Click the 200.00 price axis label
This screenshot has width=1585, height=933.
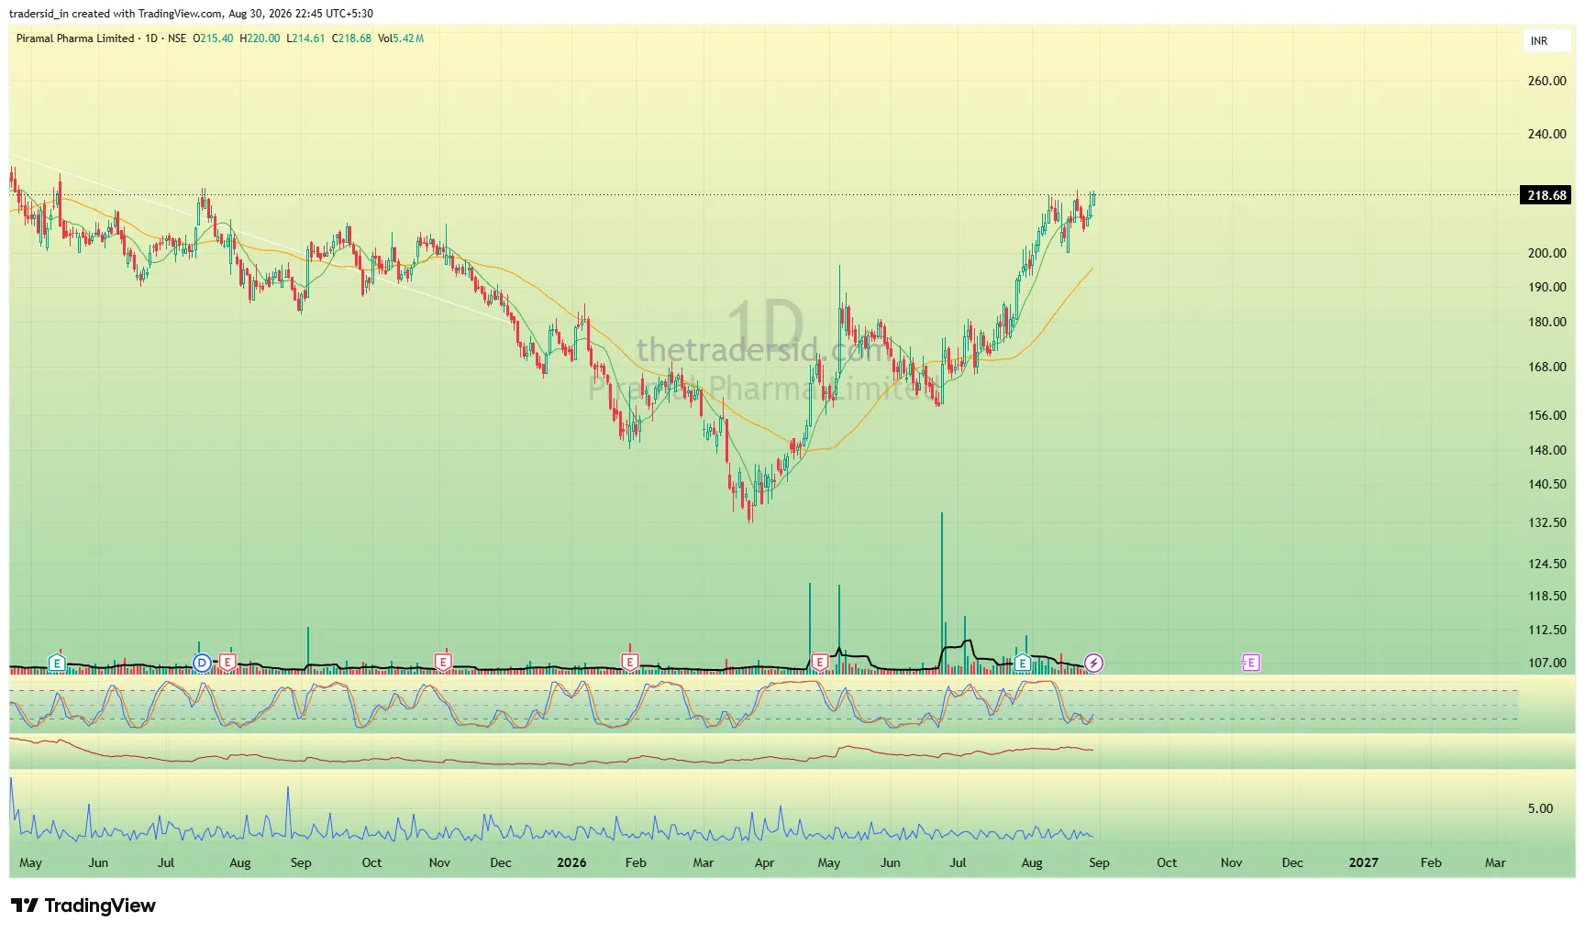pyautogui.click(x=1546, y=253)
